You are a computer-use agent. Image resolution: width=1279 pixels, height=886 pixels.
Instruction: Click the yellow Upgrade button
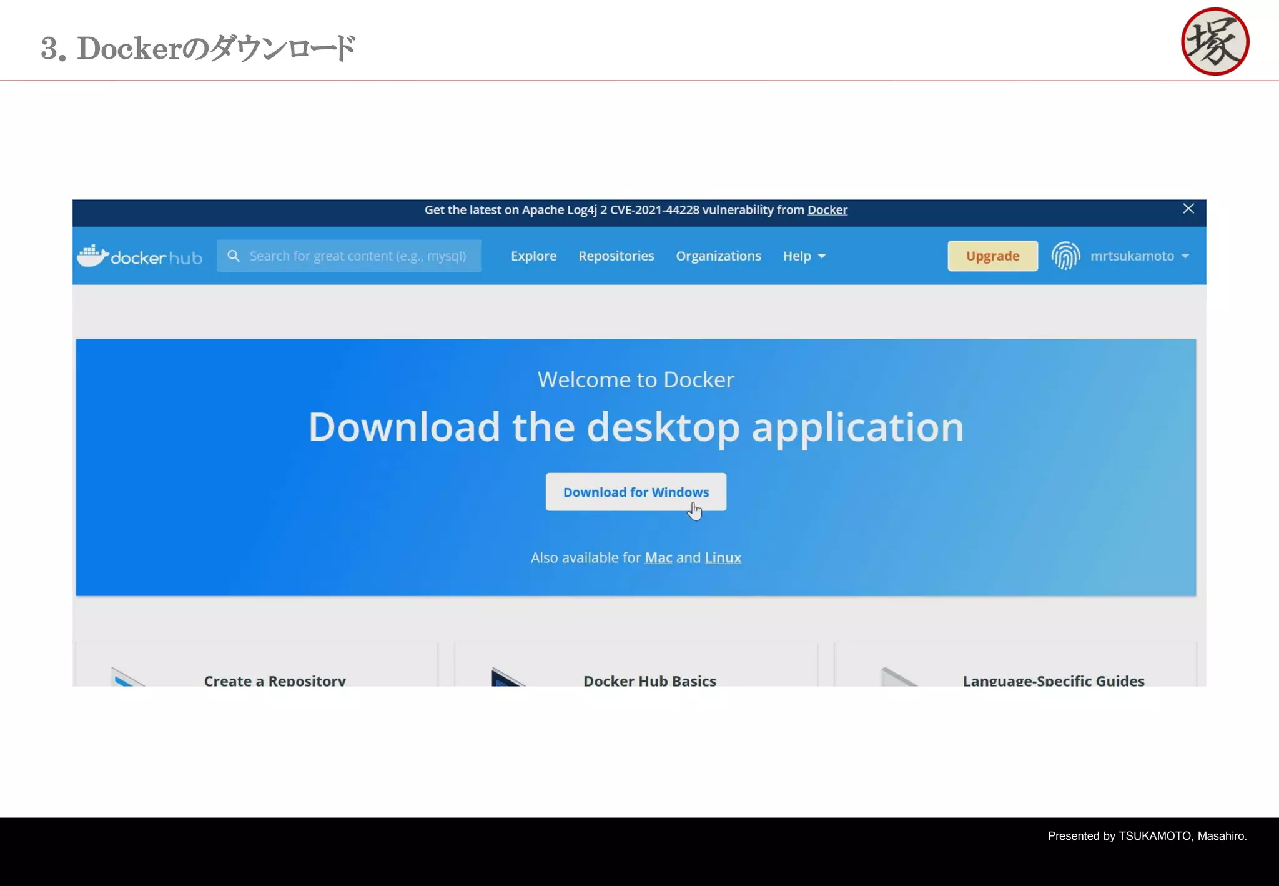pos(992,256)
